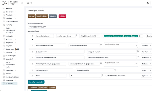Open the Photo type dropdown
152x91 pixels.
tap(146, 70)
